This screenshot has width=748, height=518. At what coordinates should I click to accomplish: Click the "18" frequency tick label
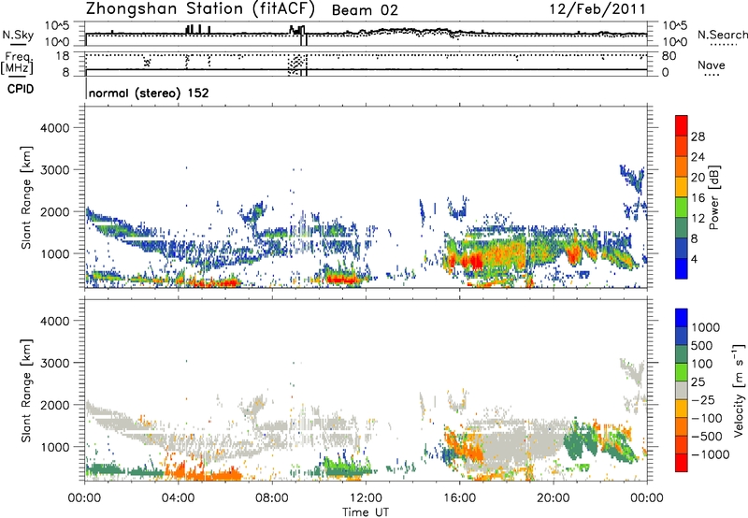62,56
